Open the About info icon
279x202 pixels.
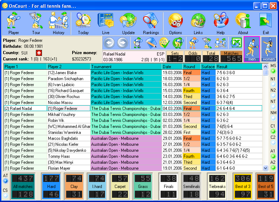coord(243,23)
